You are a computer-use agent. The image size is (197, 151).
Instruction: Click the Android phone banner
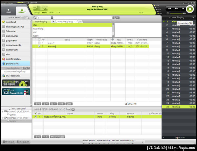[16, 83]
